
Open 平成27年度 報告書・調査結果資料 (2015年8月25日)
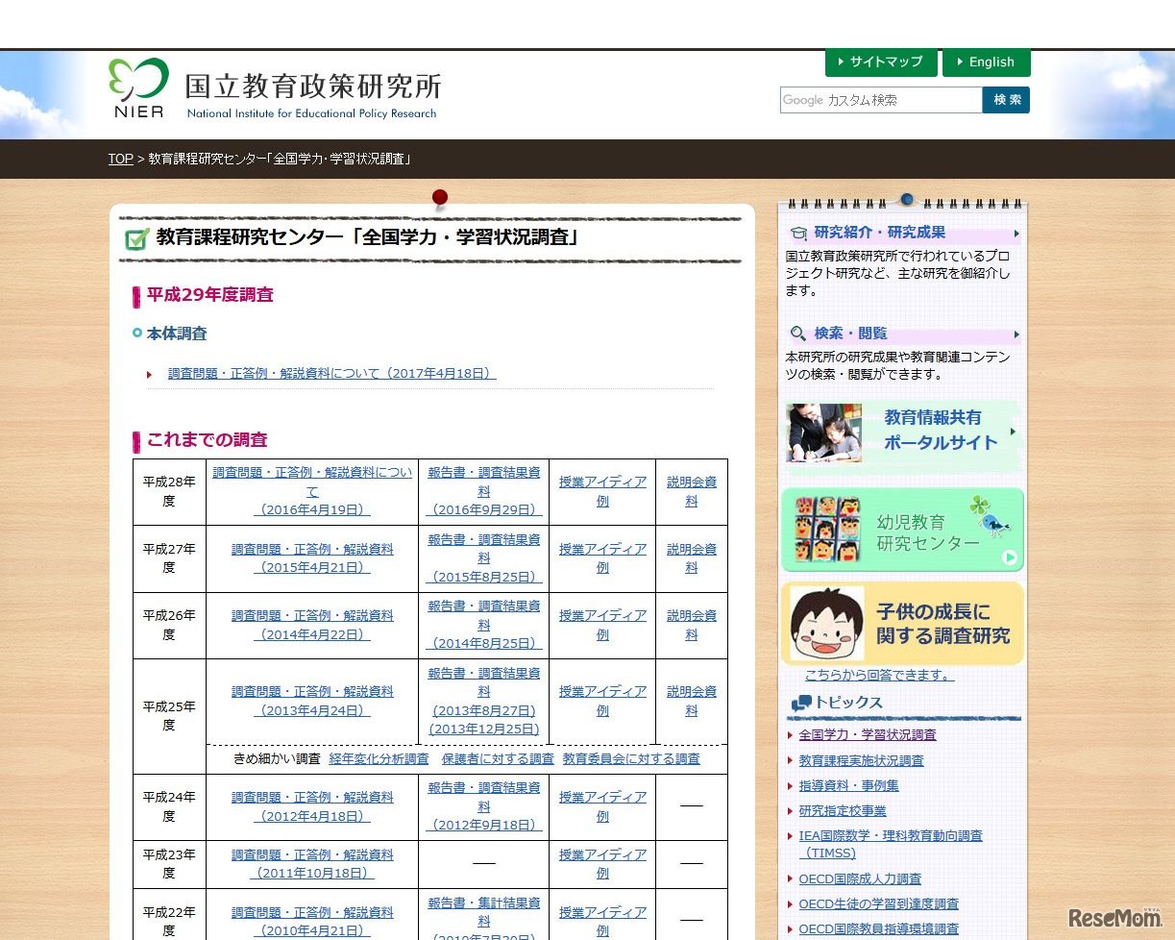tap(484, 558)
